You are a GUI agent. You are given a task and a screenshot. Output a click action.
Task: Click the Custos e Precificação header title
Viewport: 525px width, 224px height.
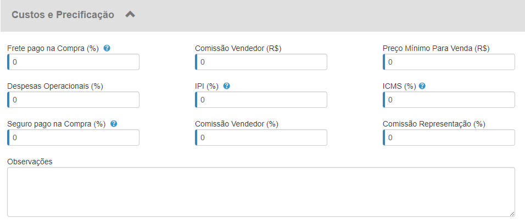(x=63, y=15)
